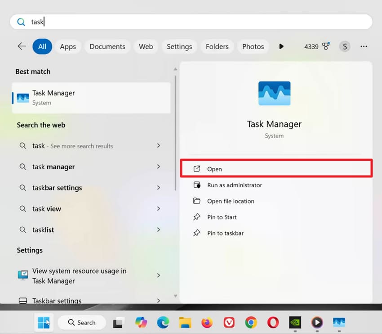Image resolution: width=382 pixels, height=334 pixels.
Task: Click the results scroll-down arrow
Action: 175,296
